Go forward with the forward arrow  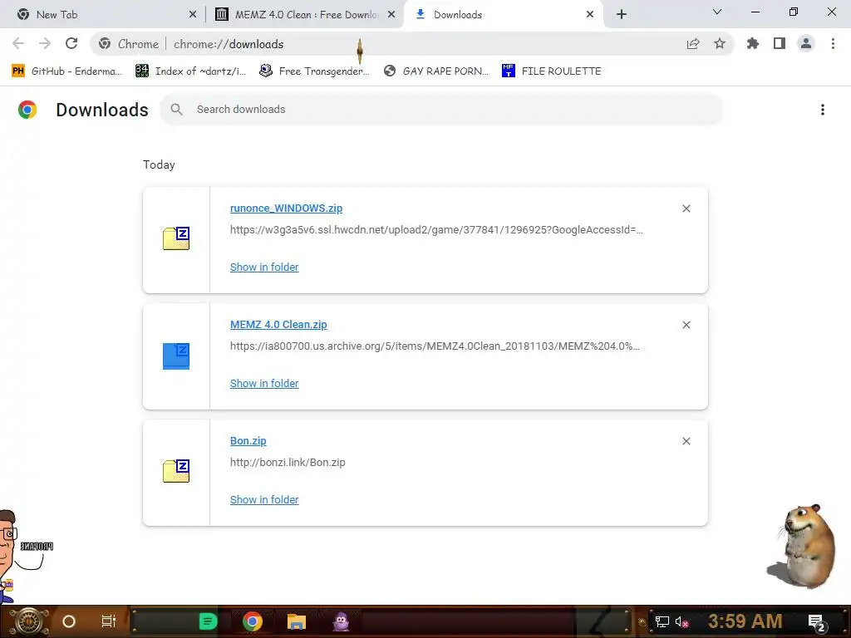(45, 43)
